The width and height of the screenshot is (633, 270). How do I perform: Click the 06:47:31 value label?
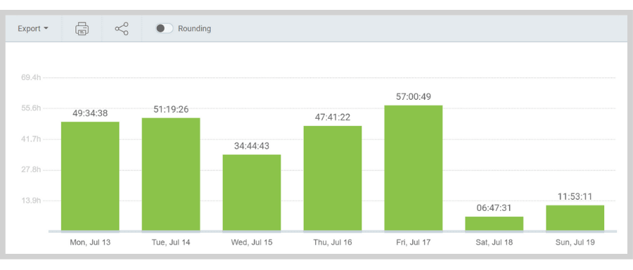[494, 208]
